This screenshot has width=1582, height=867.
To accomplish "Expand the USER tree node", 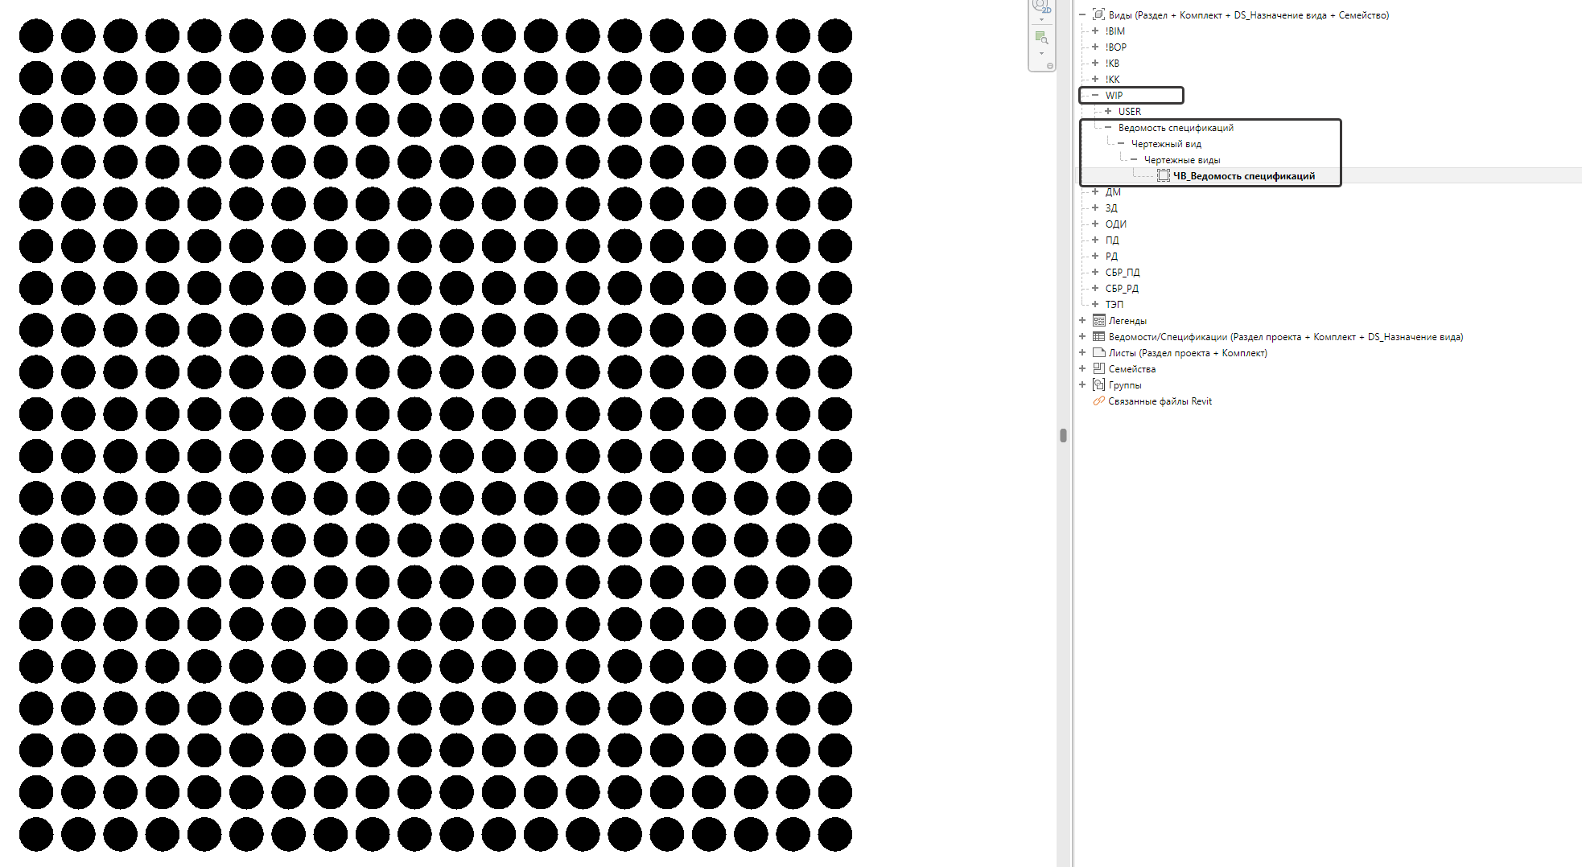I will click(1108, 112).
